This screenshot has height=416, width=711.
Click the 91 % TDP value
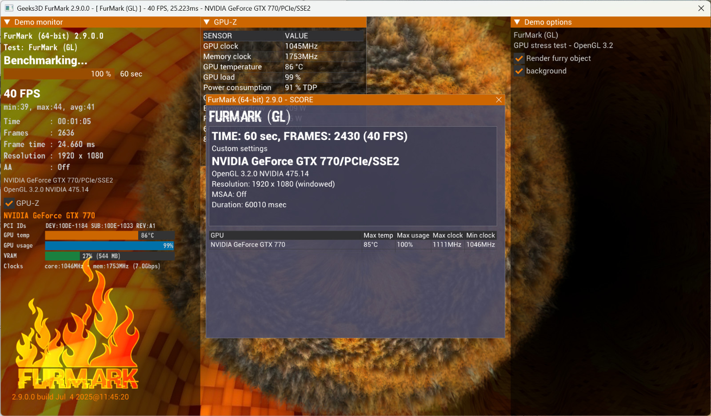coord(301,88)
